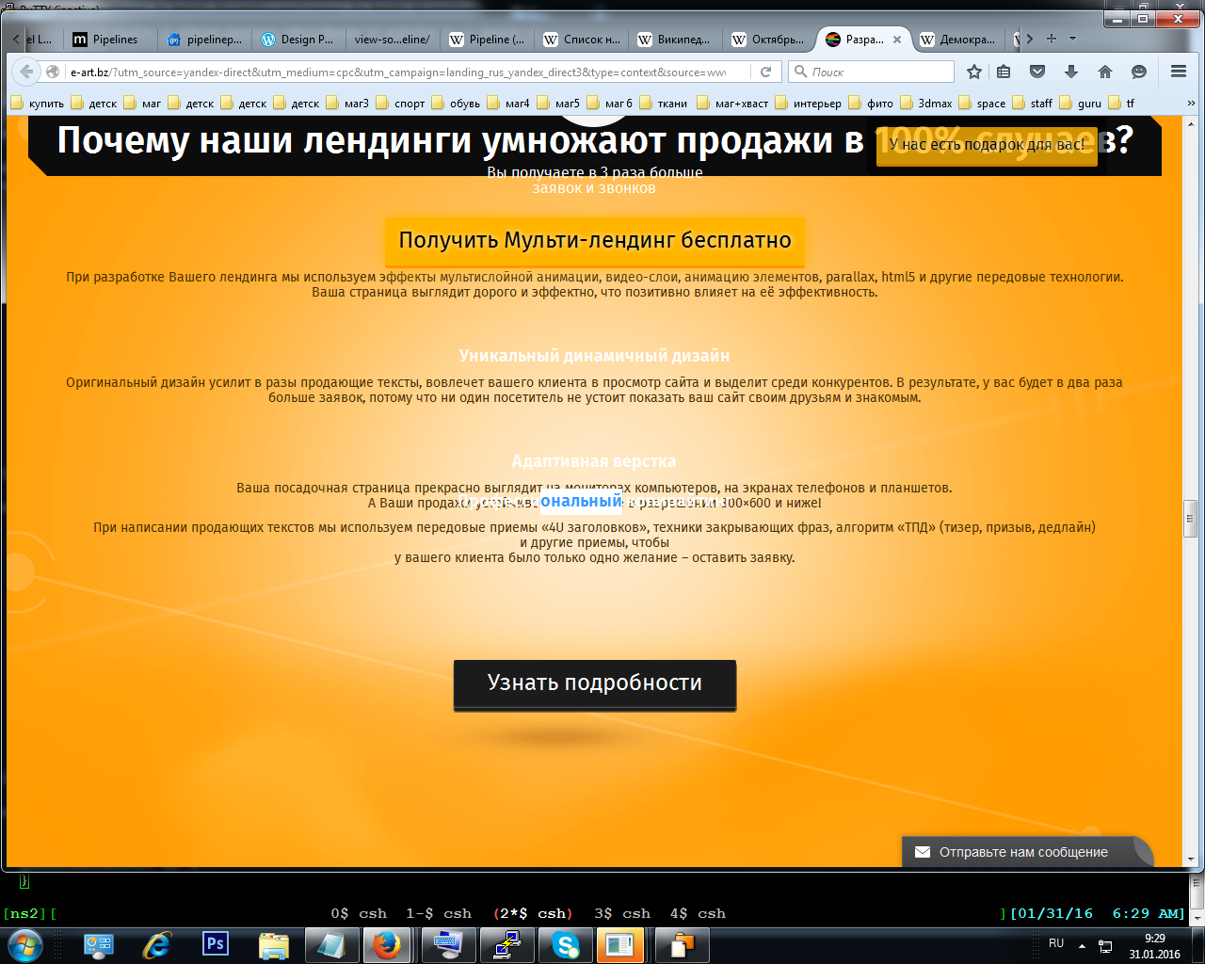1205x964 pixels.
Task: Click '3$ csh' in PuTTY status line
Action: click(x=622, y=913)
